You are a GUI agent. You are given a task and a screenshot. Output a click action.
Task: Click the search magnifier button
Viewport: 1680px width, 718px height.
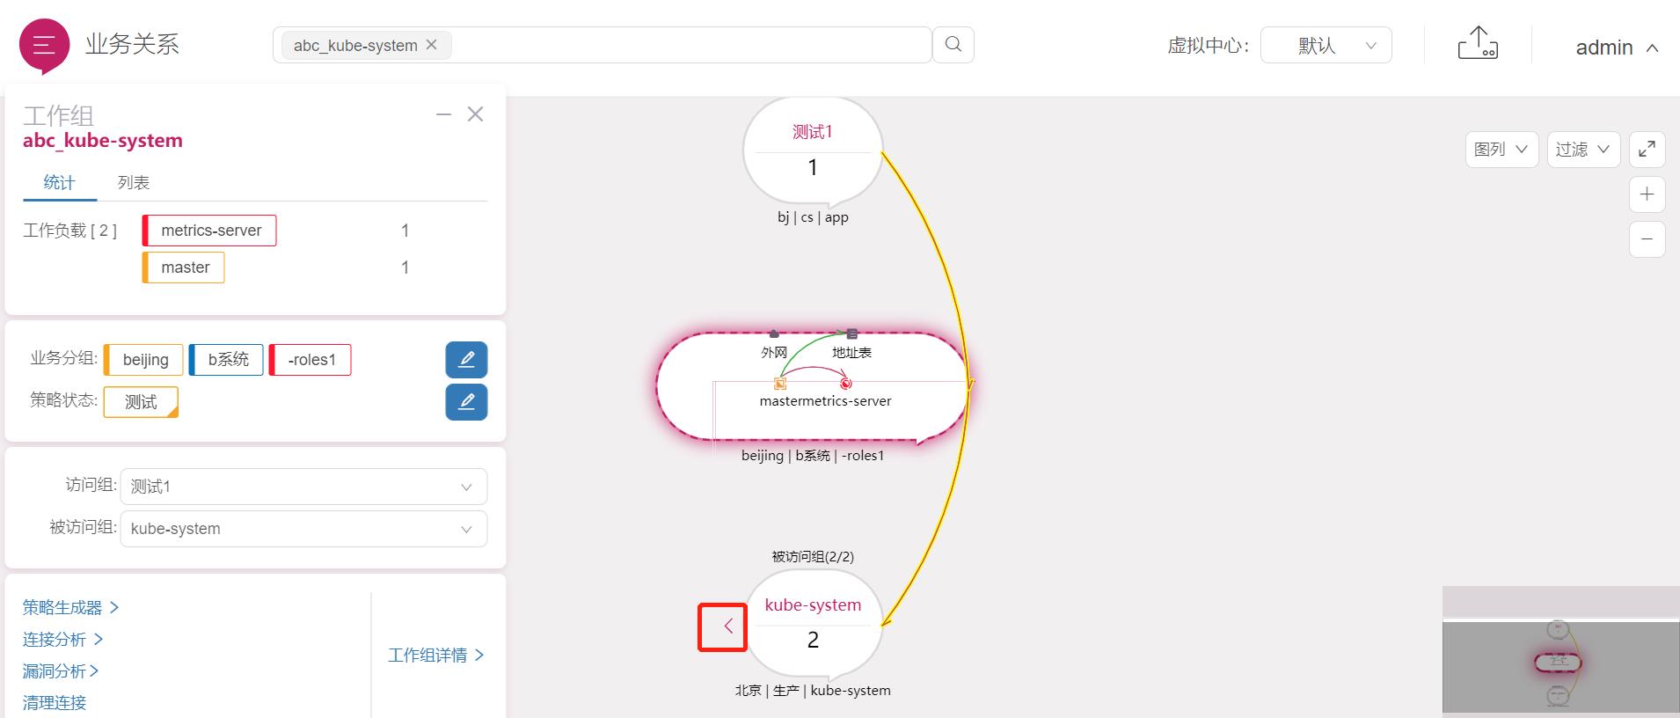953,45
